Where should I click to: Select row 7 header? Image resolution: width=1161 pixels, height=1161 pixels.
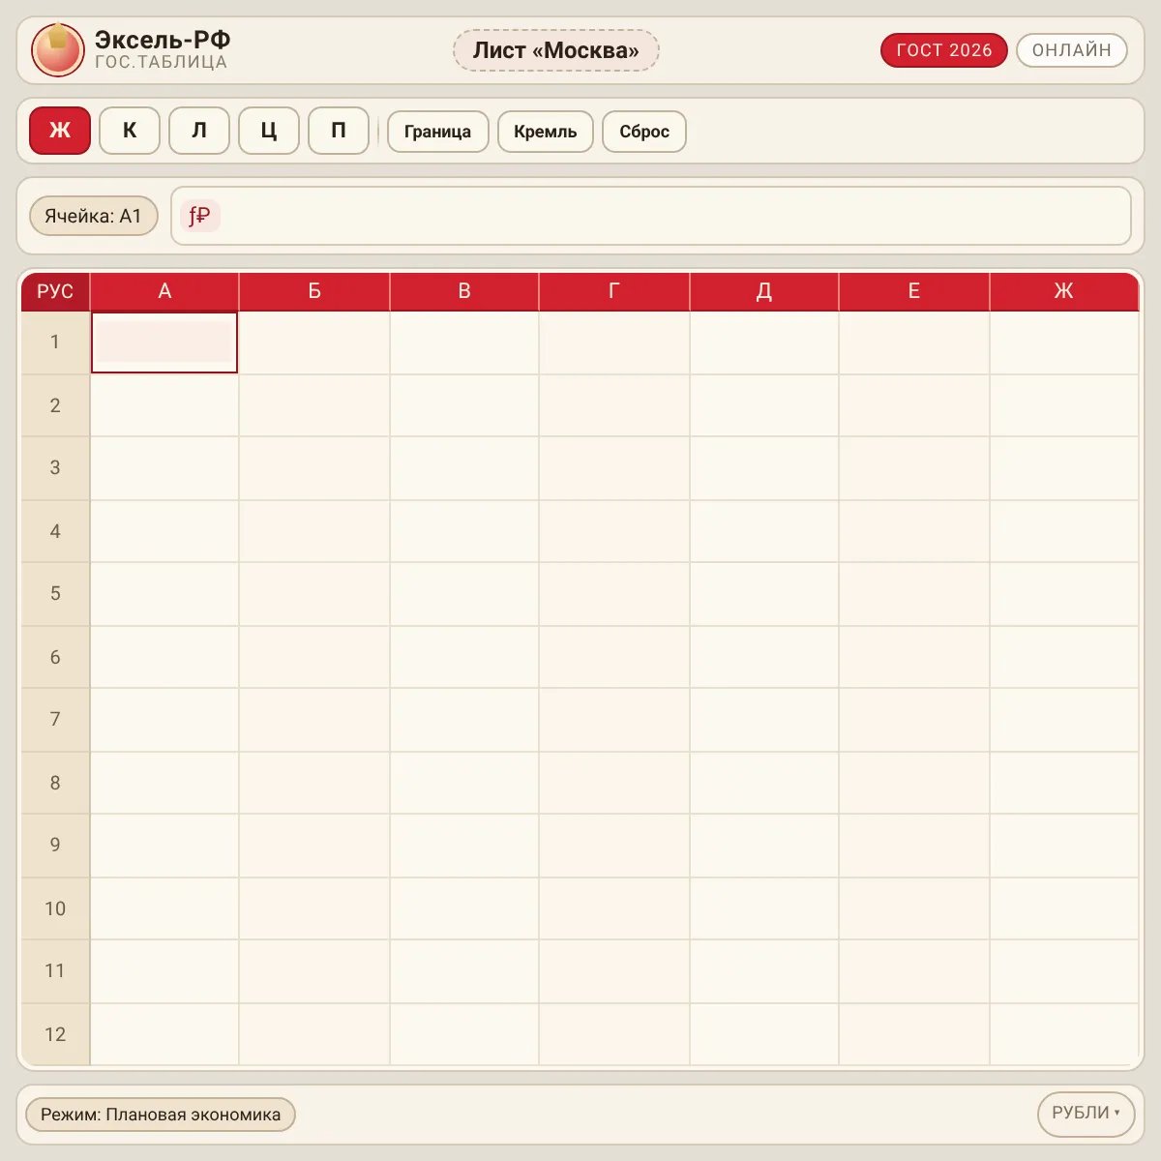tap(55, 720)
